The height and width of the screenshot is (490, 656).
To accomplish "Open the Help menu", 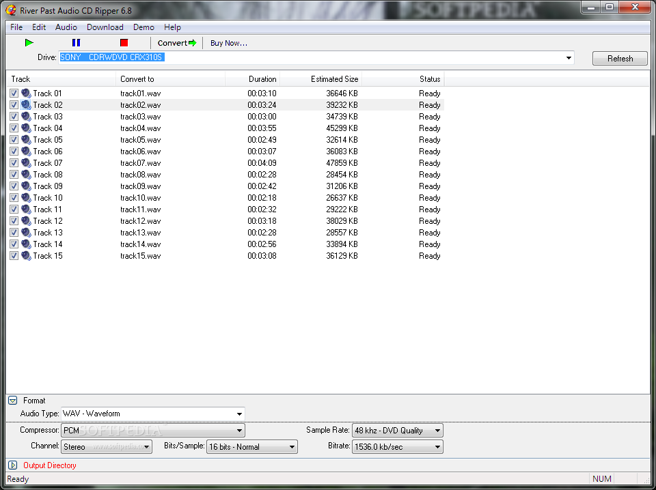I will (172, 27).
